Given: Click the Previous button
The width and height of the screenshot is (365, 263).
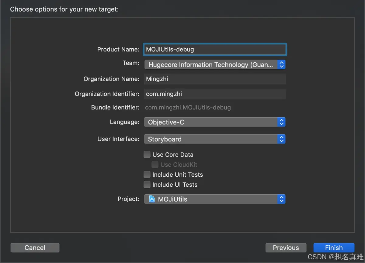Looking at the screenshot, I should pos(286,247).
